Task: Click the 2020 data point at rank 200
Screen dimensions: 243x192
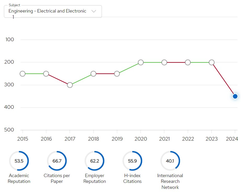Action: 141,62
